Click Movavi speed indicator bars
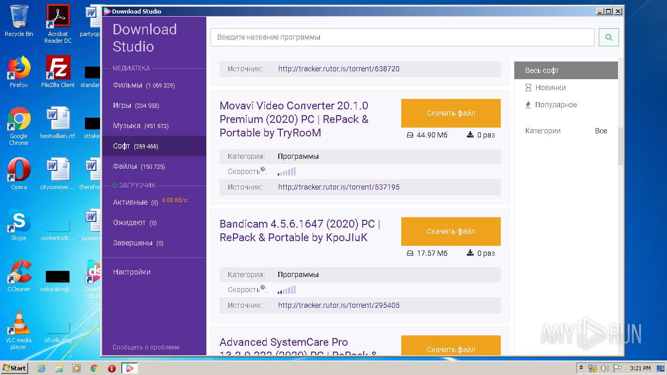Screen dimensions: 667x375 [287, 171]
